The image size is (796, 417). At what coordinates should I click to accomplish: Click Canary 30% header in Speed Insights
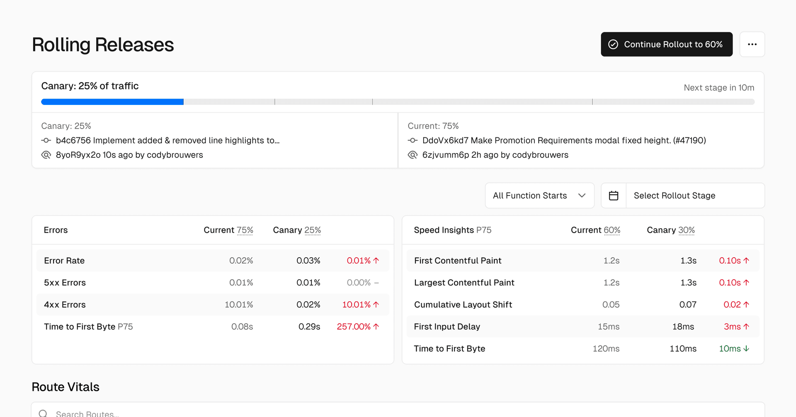click(x=670, y=230)
